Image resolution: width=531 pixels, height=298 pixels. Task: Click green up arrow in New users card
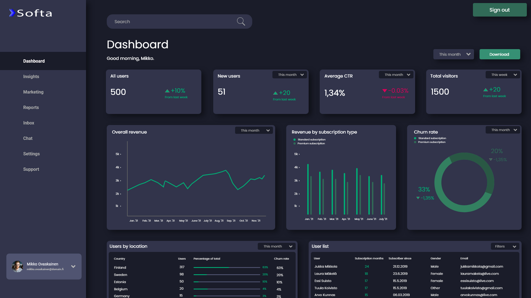coord(275,93)
